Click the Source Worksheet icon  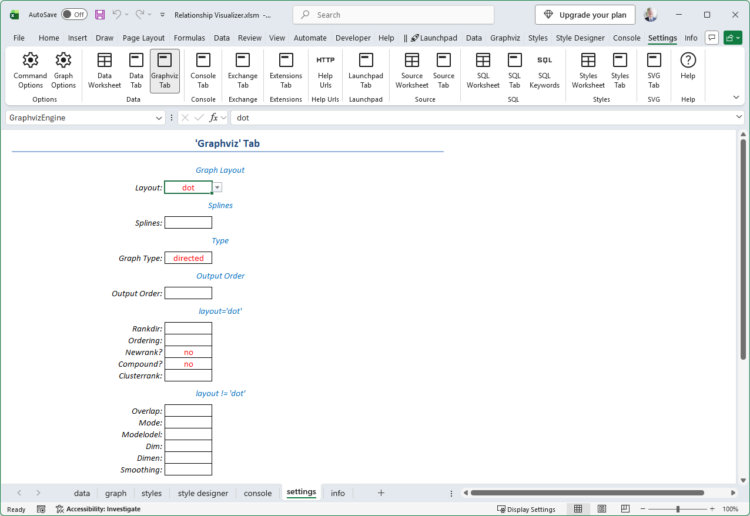click(x=412, y=60)
